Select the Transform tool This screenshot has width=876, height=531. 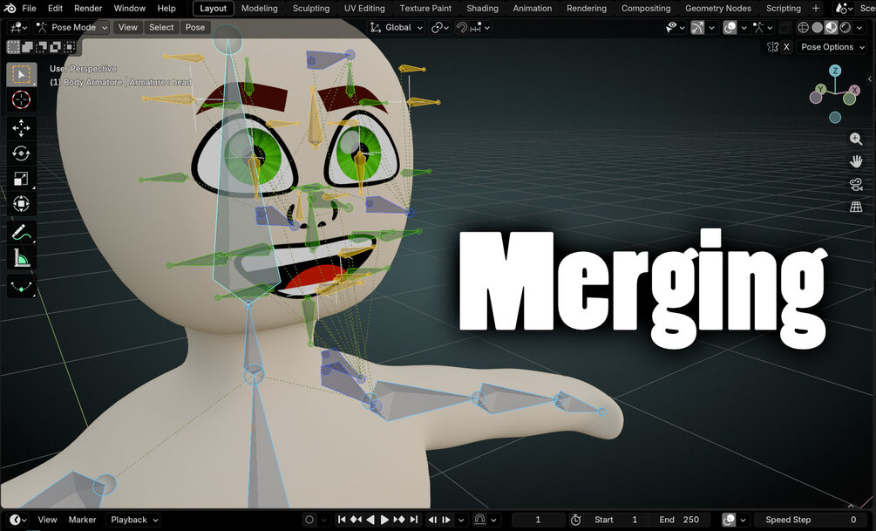click(x=22, y=203)
